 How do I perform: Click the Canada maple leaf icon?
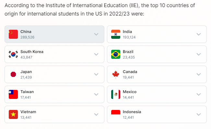point(116,74)
